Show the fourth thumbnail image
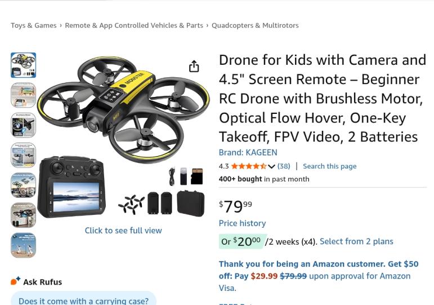Viewport: 434px width, 305px height. (23, 155)
